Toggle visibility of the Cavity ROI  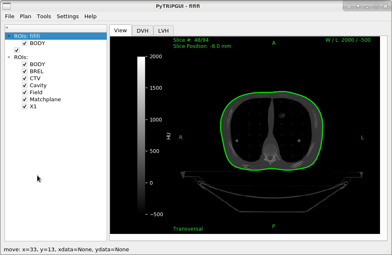(25, 85)
